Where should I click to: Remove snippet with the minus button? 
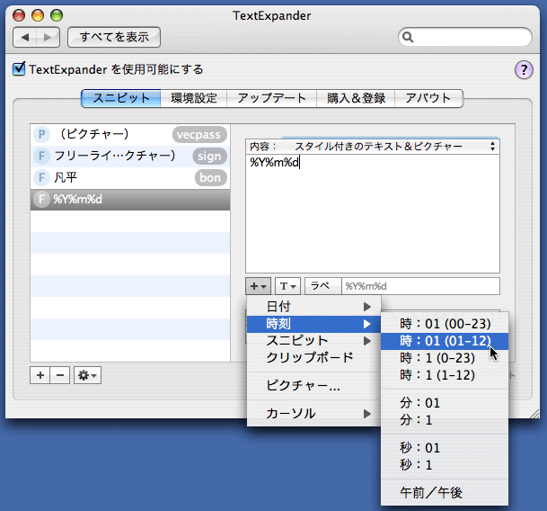point(60,375)
